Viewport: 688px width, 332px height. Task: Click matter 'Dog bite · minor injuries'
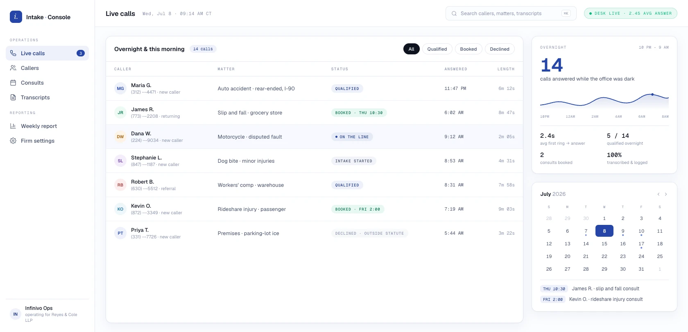[246, 161]
